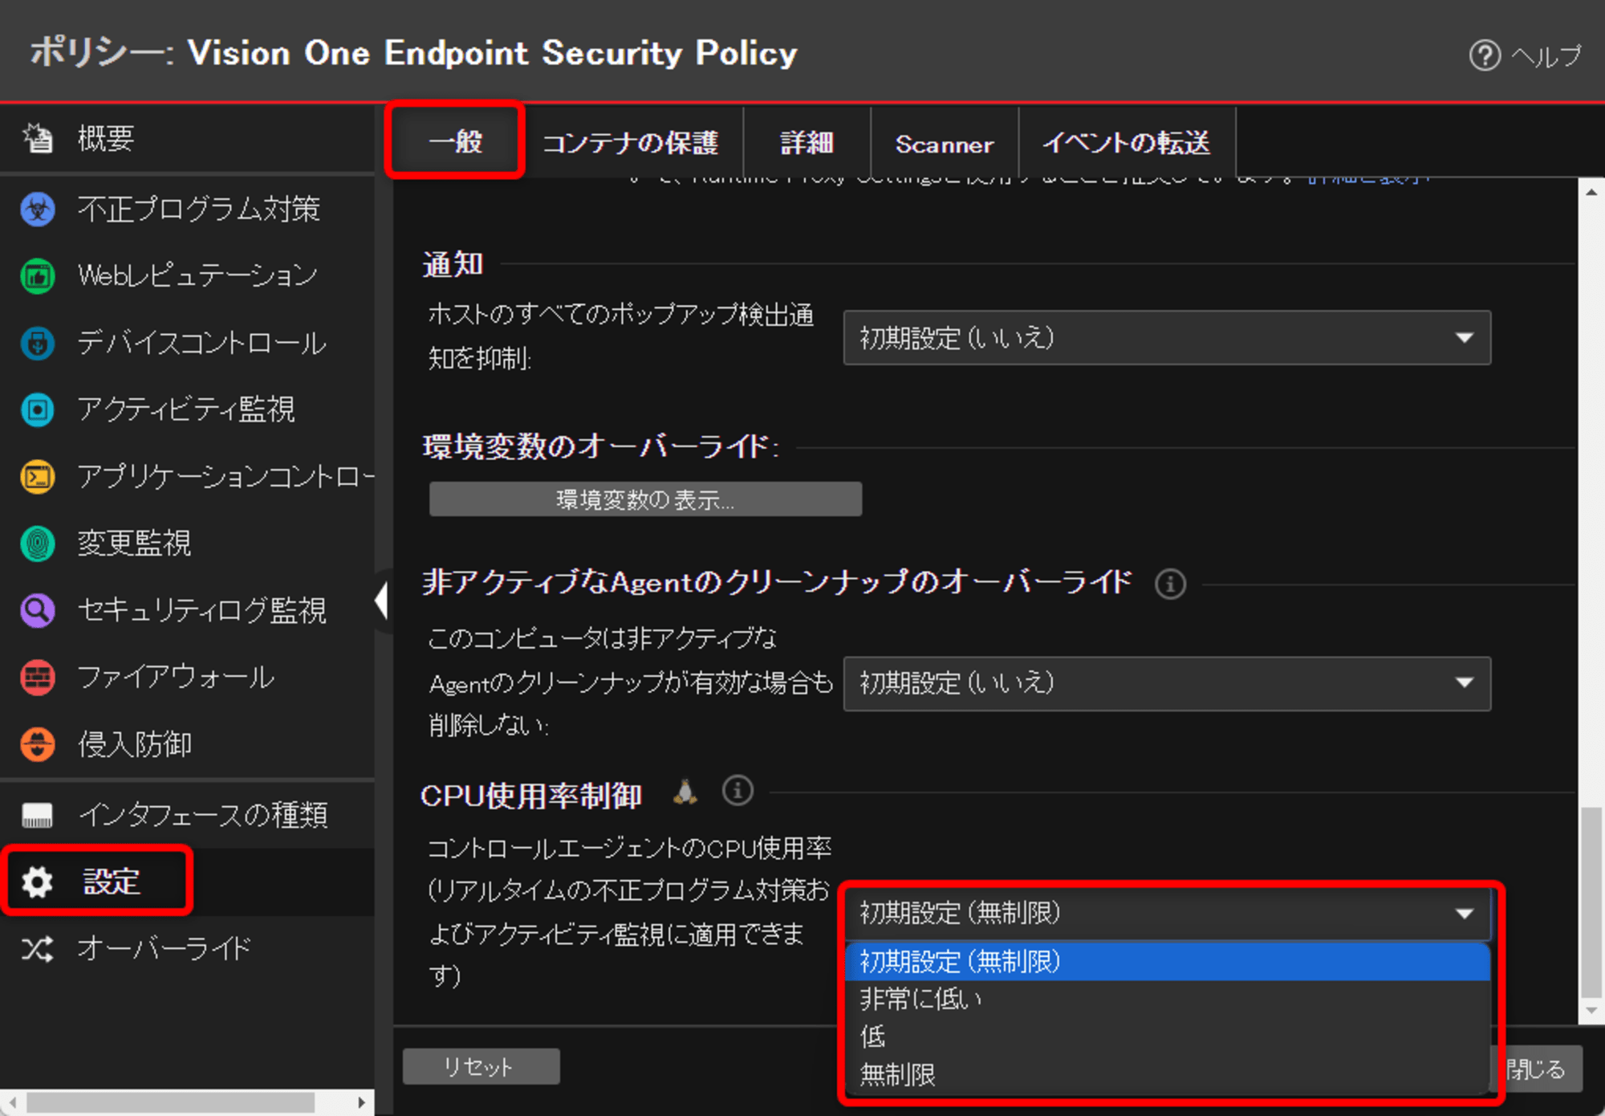Viewport: 1605px width, 1116px height.
Task: Click the sidebar horizontal scrollbar right arrow
Action: coord(362,1102)
